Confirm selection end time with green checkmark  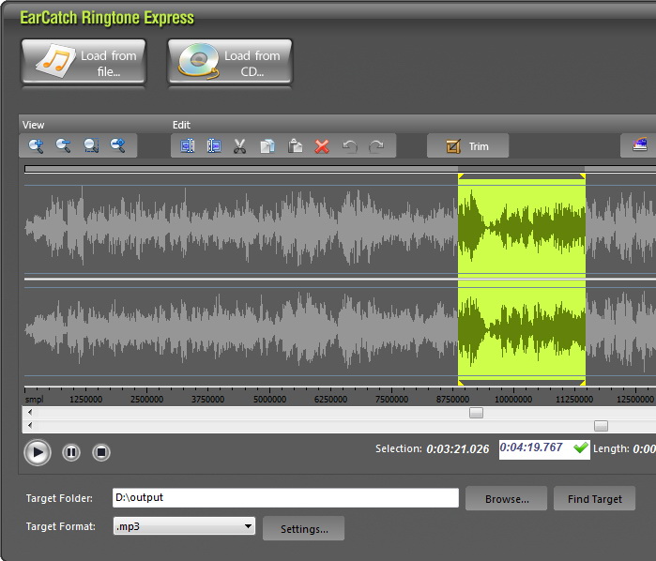(581, 447)
